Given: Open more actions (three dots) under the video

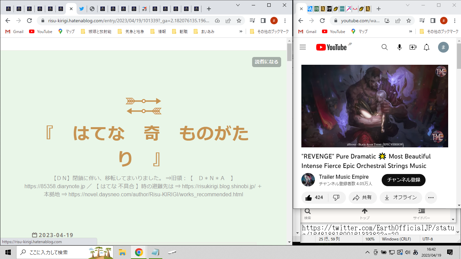Looking at the screenshot, I should pyautogui.click(x=431, y=198).
